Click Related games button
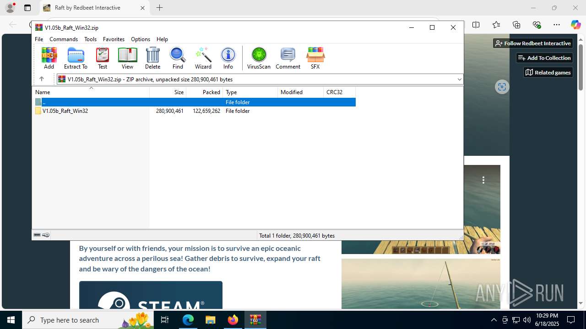The width and height of the screenshot is (586, 329). click(548, 72)
